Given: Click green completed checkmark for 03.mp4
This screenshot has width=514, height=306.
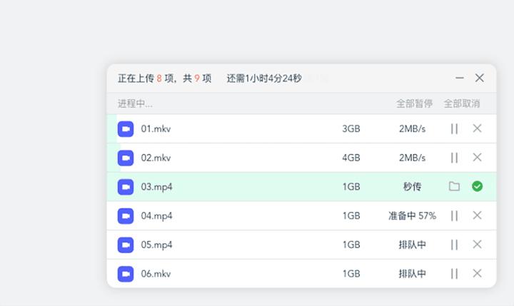Looking at the screenshot, I should click(478, 187).
